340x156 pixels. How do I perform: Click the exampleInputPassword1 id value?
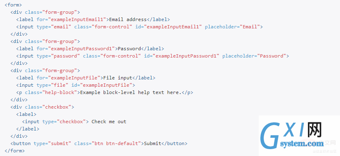point(186,56)
